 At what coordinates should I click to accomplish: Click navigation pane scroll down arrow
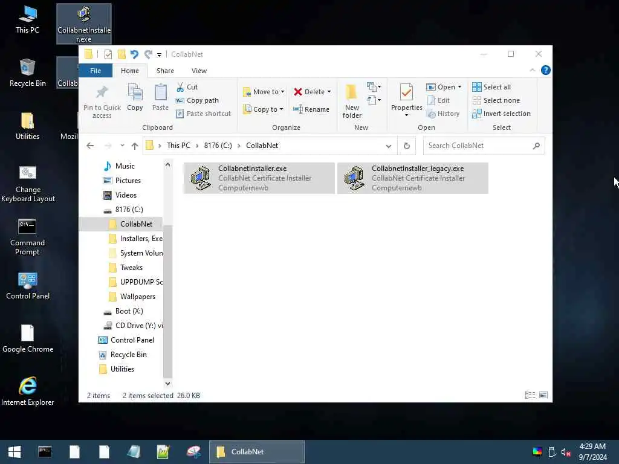pyautogui.click(x=168, y=384)
